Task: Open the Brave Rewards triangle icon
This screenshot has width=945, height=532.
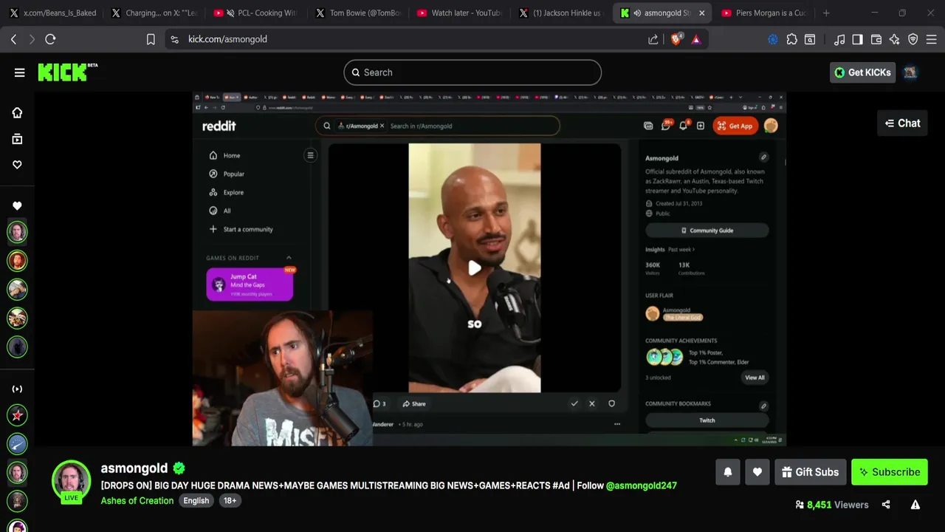Action: click(696, 39)
